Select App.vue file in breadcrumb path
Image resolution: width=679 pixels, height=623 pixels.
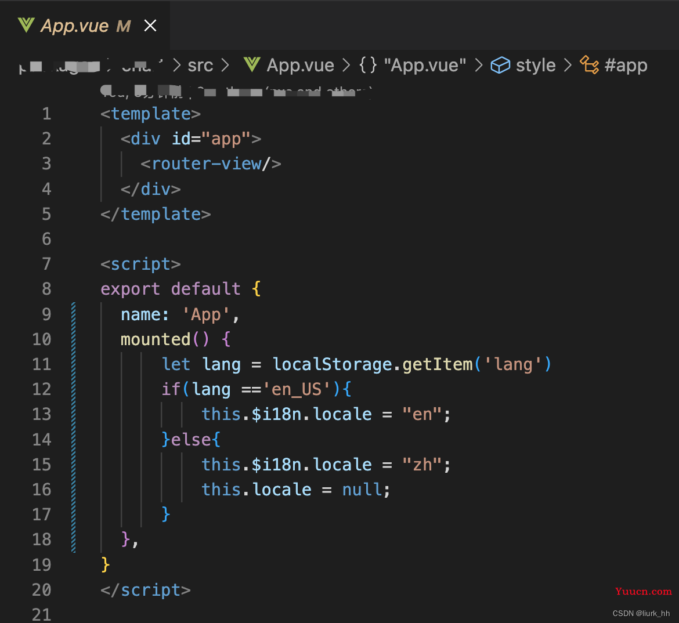click(301, 66)
